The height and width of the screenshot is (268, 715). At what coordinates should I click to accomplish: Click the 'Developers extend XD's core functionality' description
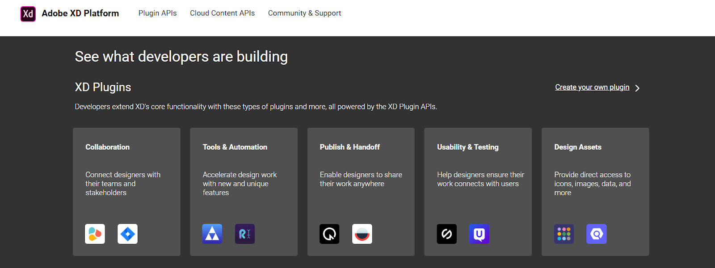pos(256,107)
